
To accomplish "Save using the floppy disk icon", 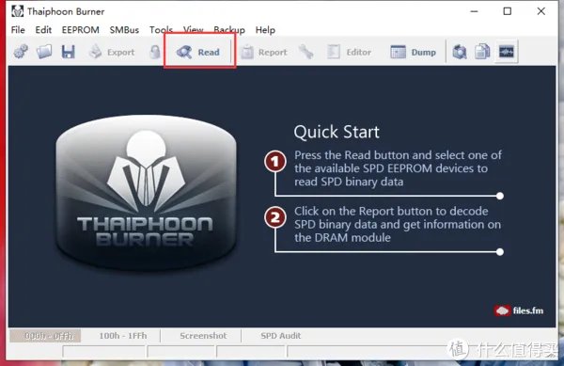I will click(x=68, y=52).
